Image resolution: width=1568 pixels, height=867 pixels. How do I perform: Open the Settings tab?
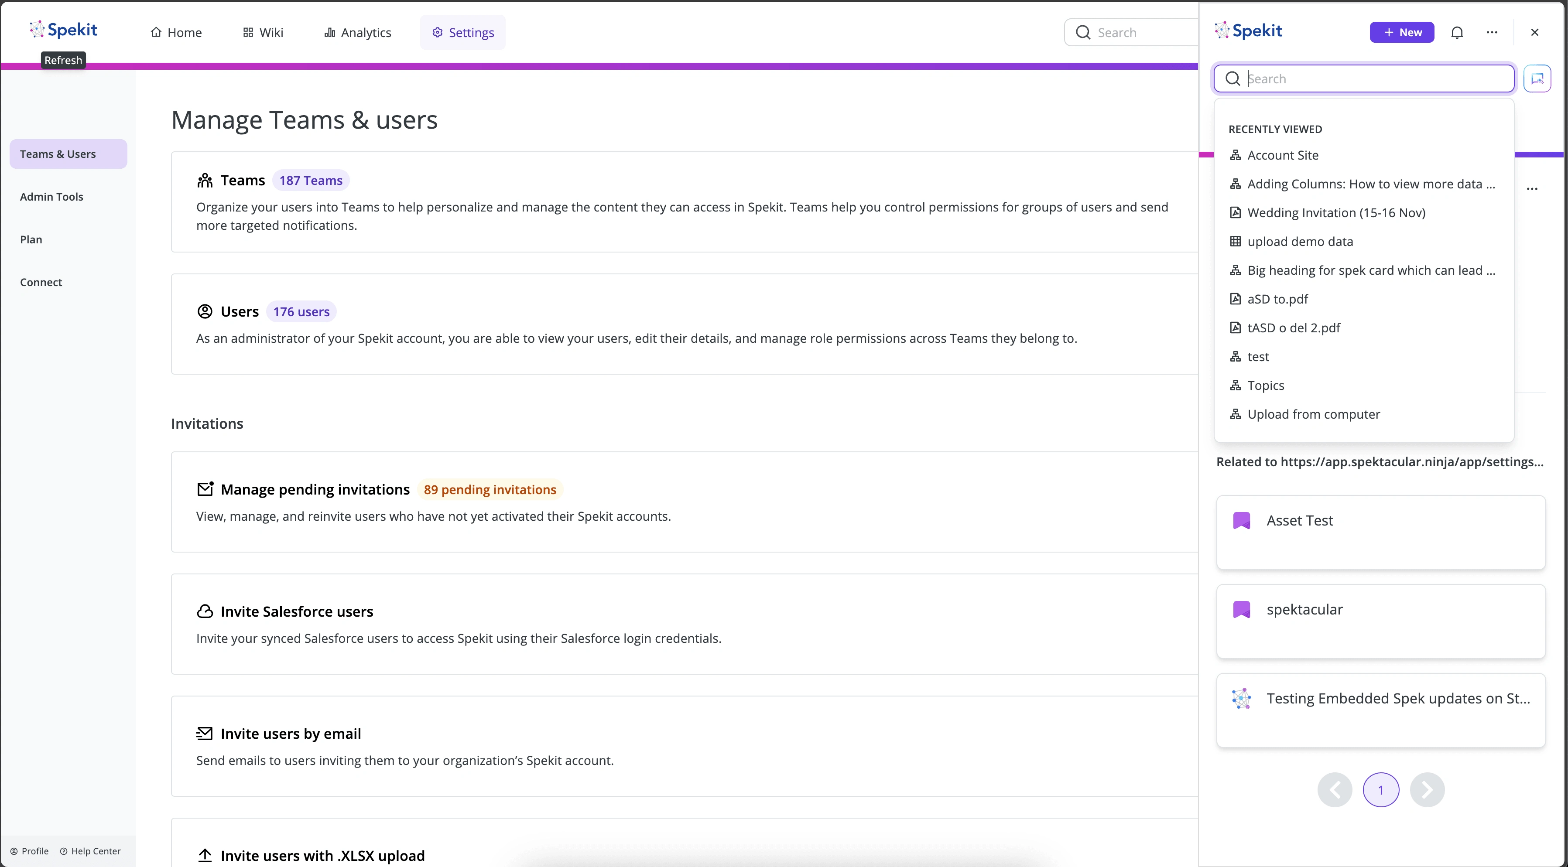[x=462, y=32]
